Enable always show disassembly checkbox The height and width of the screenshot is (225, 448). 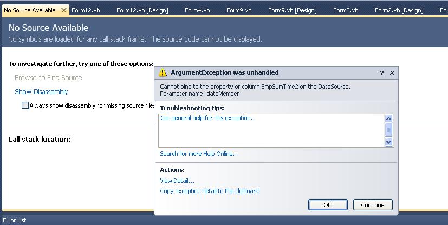tap(25, 105)
